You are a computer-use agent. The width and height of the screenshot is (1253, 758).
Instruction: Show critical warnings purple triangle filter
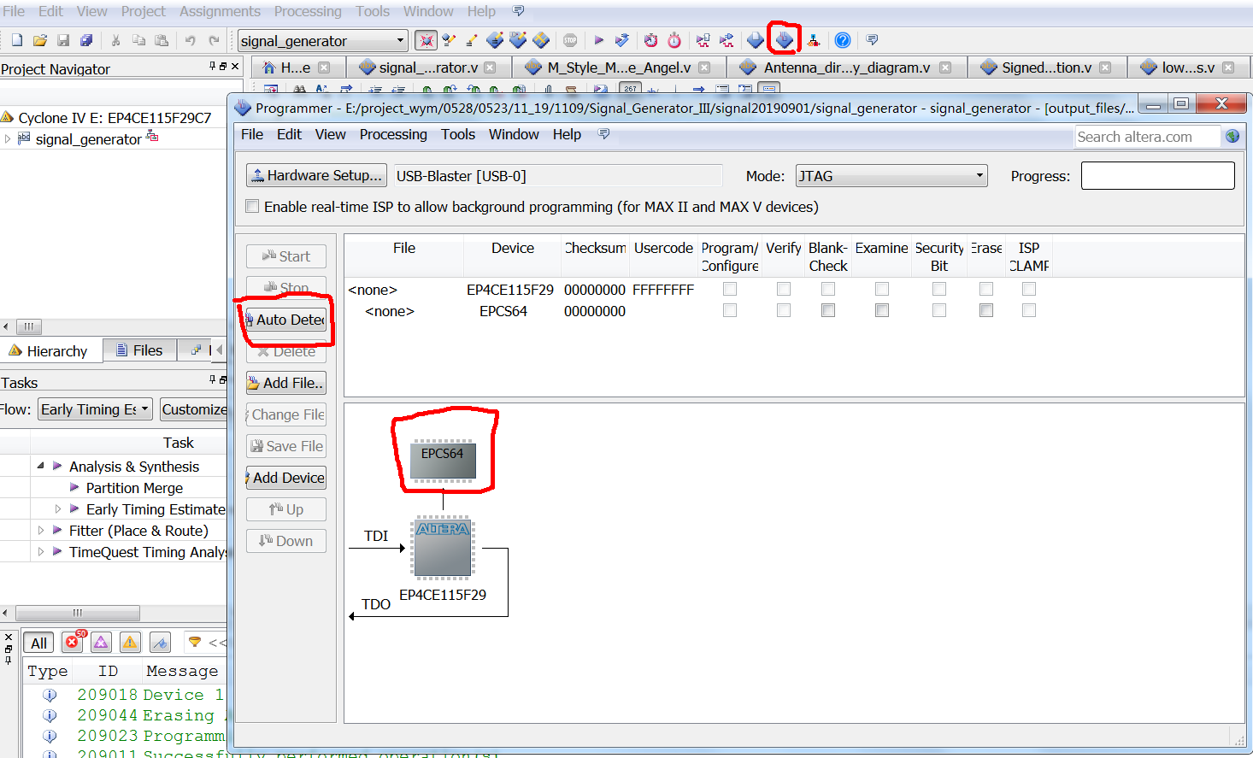(101, 642)
